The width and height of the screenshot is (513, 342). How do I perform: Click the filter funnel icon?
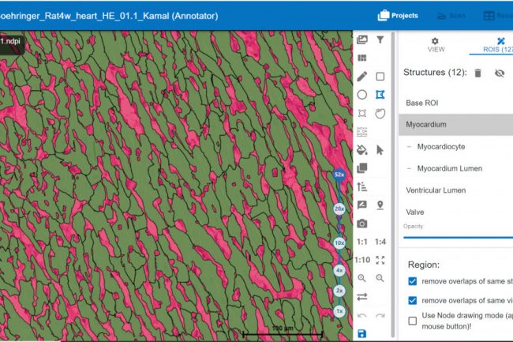click(x=380, y=39)
